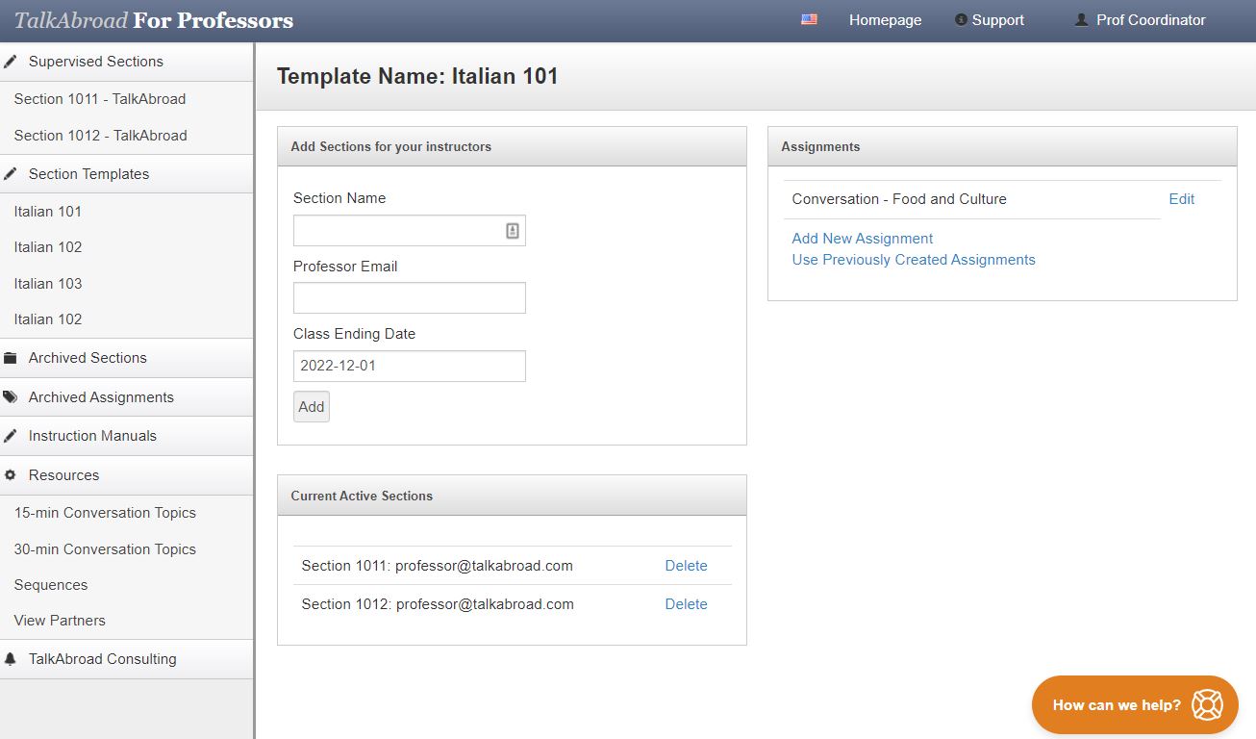Click the Archived Assignments tag icon
The image size is (1256, 739).
[11, 397]
